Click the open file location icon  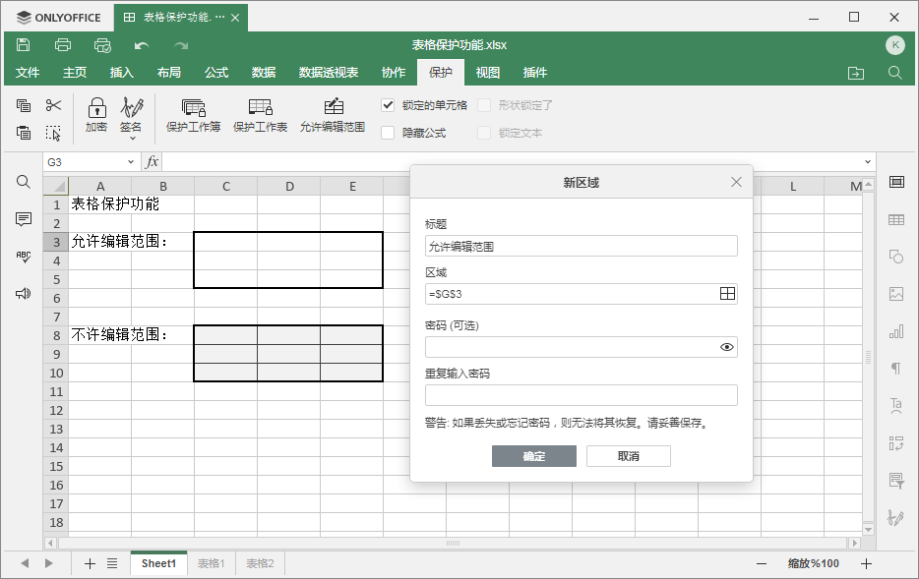856,73
